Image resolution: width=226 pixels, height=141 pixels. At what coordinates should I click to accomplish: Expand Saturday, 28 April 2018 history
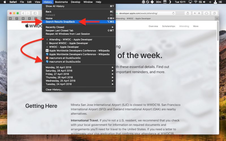(79, 71)
